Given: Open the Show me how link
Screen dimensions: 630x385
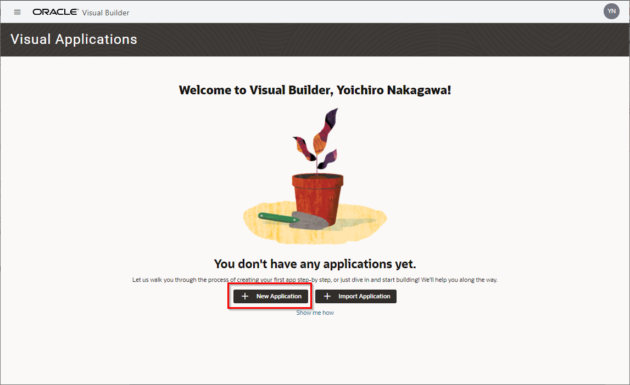Looking at the screenshot, I should click(x=315, y=313).
